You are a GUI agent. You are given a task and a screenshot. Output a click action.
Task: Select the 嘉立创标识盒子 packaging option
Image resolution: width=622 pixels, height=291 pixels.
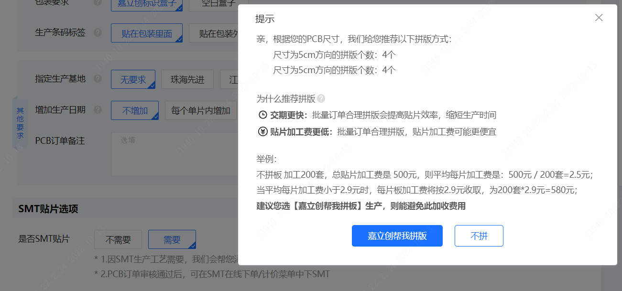[146, 3]
